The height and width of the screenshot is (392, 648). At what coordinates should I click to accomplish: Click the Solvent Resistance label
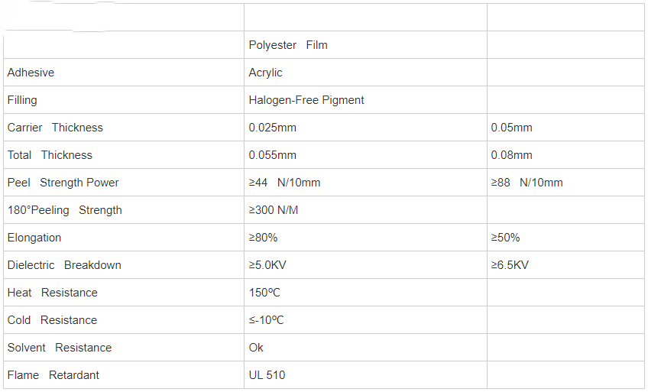click(x=60, y=348)
